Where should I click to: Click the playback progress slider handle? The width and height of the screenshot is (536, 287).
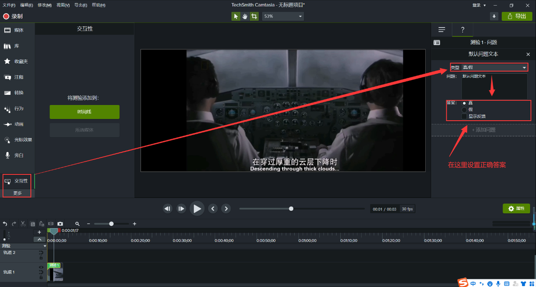(291, 209)
